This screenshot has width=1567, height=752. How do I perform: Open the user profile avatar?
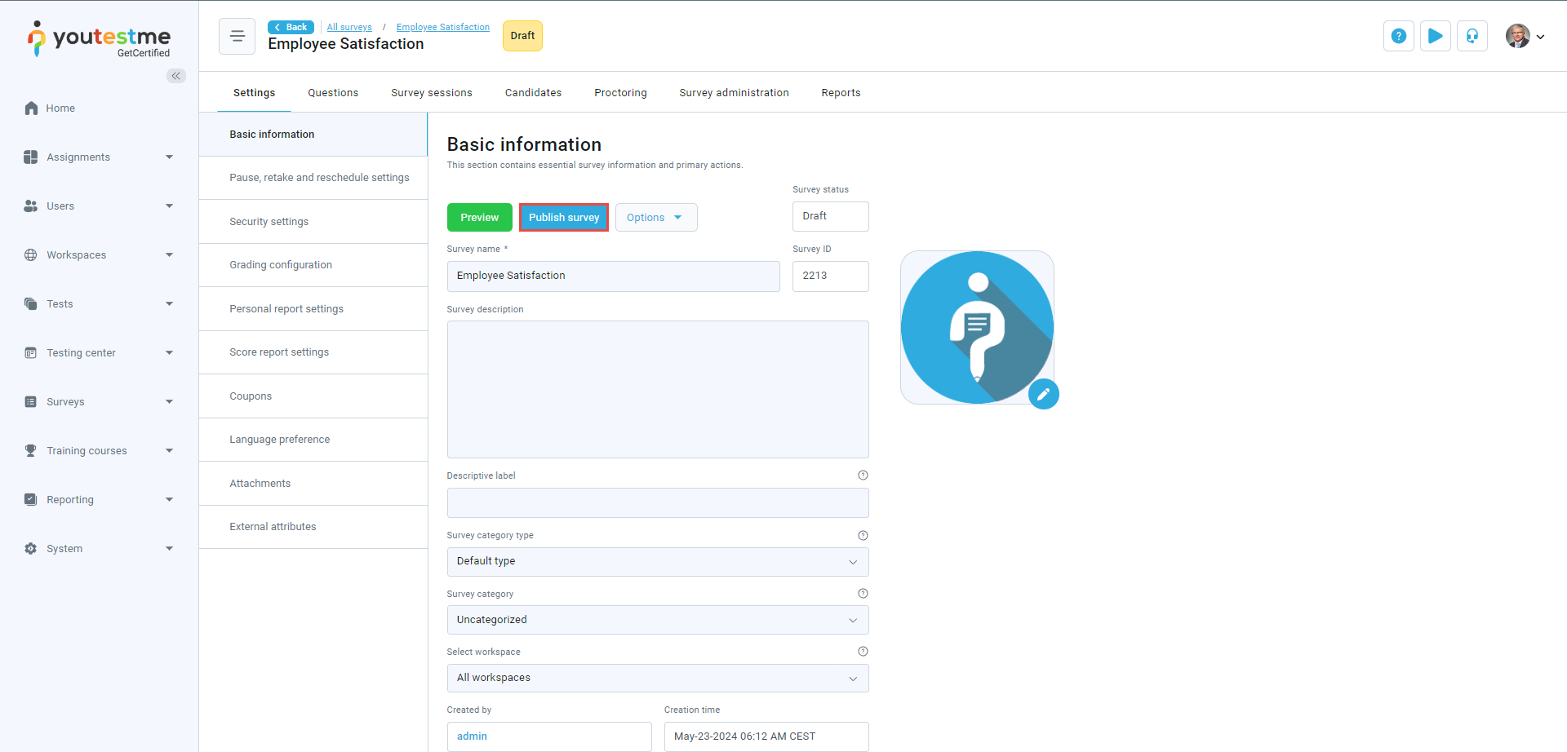1518,36
